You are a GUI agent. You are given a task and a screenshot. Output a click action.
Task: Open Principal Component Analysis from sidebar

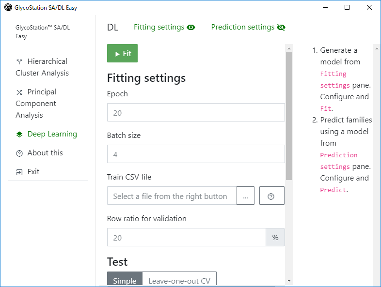point(36,104)
